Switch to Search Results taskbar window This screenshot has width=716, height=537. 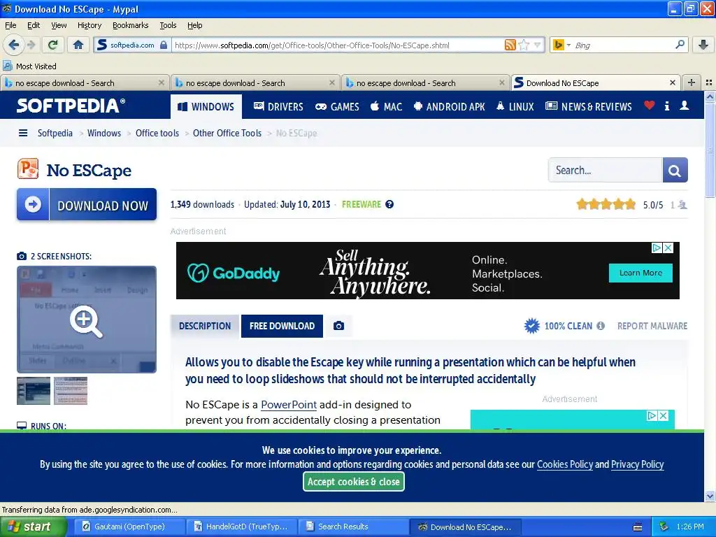click(352, 527)
